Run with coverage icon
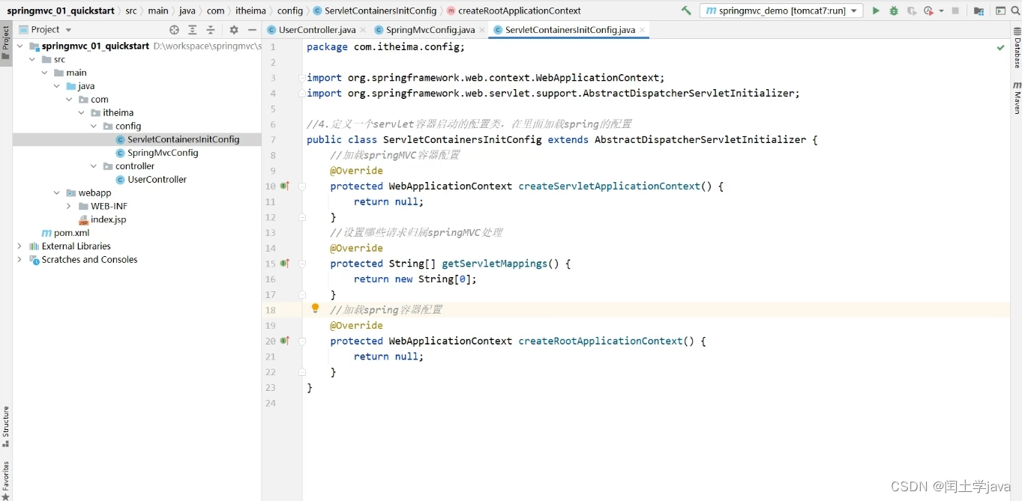This screenshot has height=501, width=1022. coord(912,10)
